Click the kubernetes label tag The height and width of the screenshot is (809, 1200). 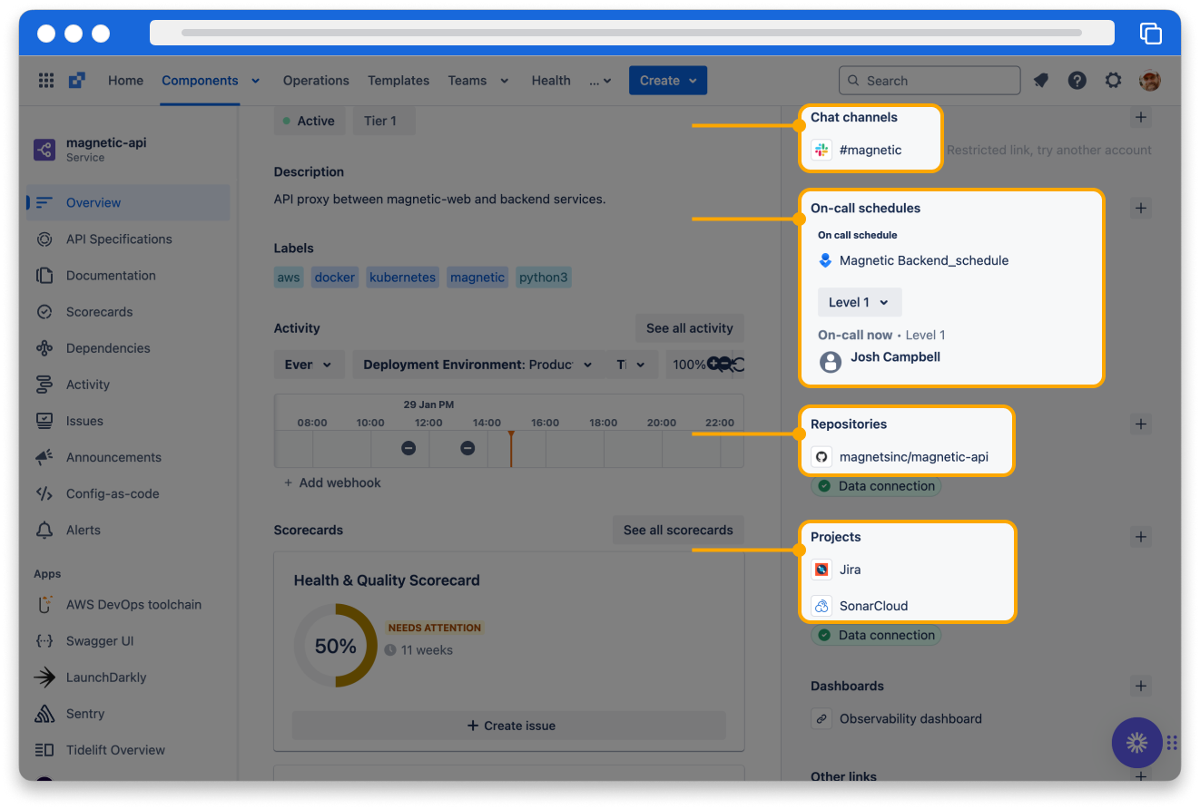pyautogui.click(x=403, y=278)
